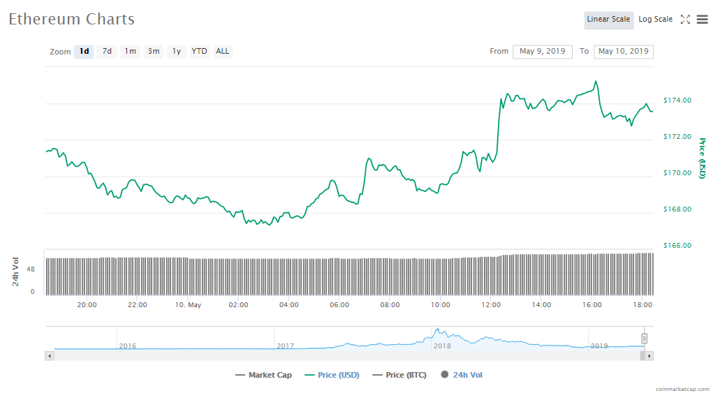Show ALL historical data
Image resolution: width=720 pixels, height=400 pixels.
(222, 52)
